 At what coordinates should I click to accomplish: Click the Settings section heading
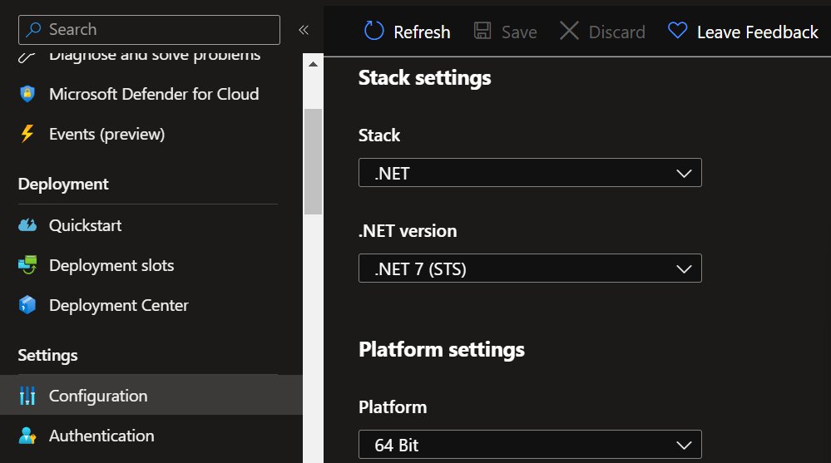pos(47,355)
